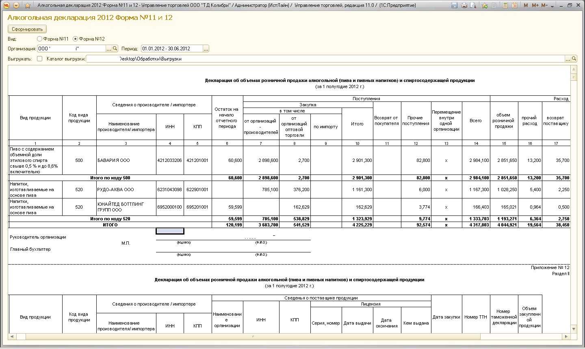Image resolution: width=585 pixels, height=349 pixels.
Task: Click the 'Приложение № 12' text
Action: pyautogui.click(x=550, y=267)
